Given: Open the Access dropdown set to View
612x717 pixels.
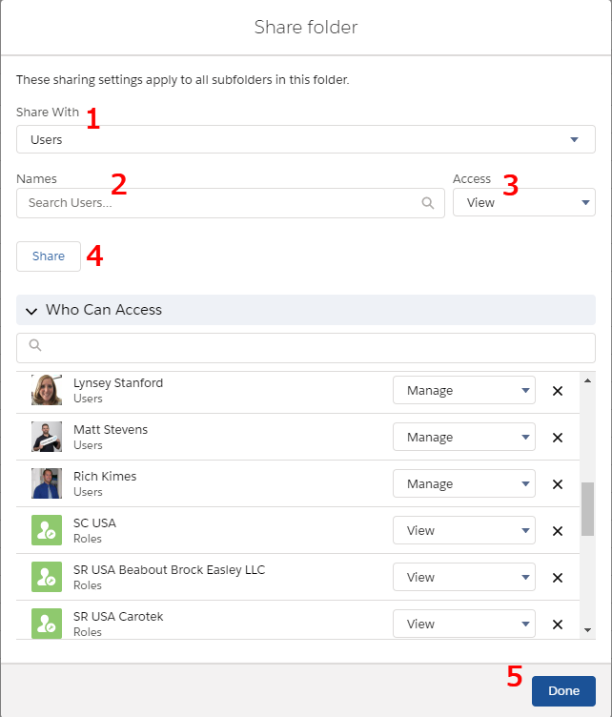Looking at the screenshot, I should point(523,202).
